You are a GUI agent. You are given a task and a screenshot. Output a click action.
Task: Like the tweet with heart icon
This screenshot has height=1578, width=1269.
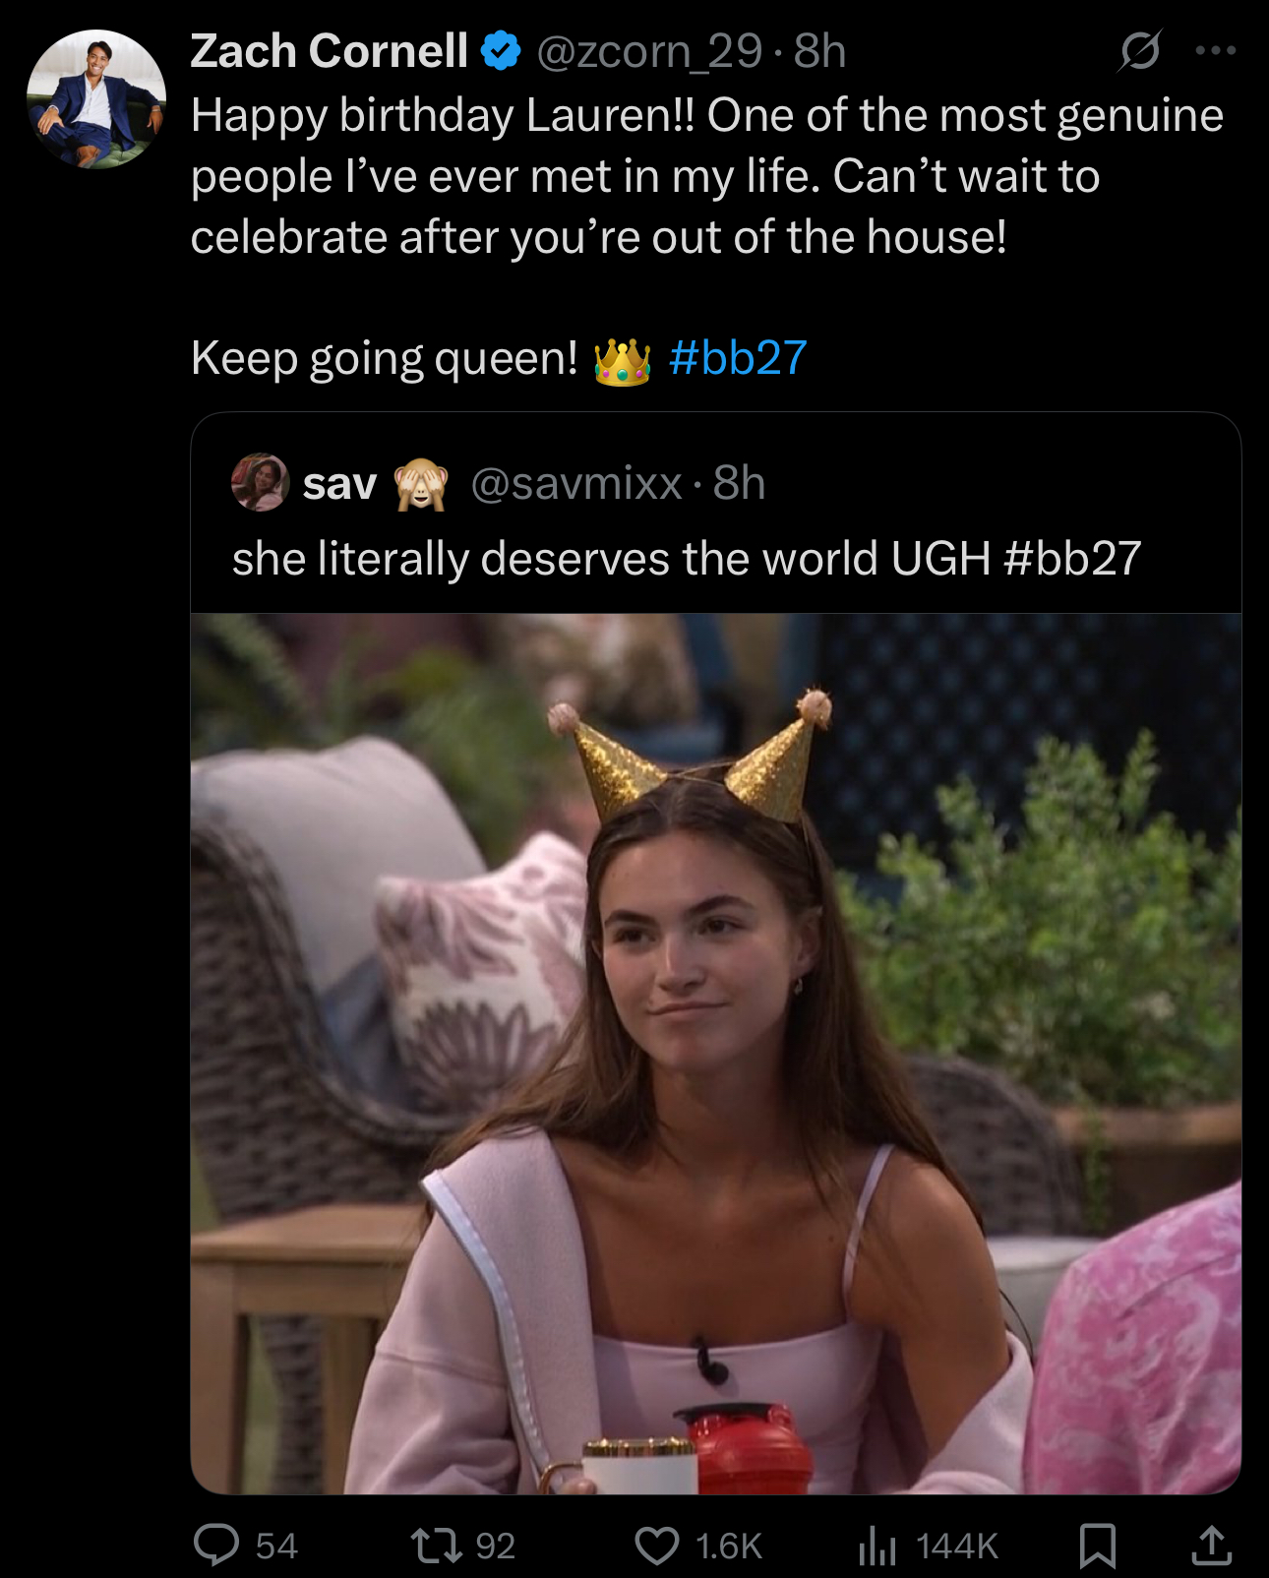[656, 1546]
